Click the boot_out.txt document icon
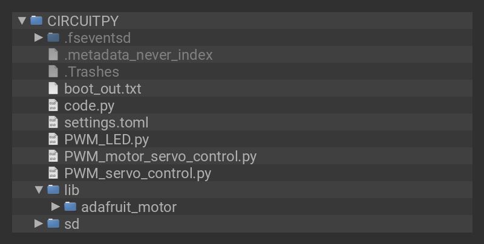Viewport: 484px width, 244px height. (53, 89)
